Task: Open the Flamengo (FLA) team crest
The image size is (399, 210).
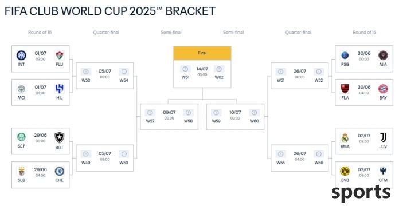Action: (x=345, y=89)
